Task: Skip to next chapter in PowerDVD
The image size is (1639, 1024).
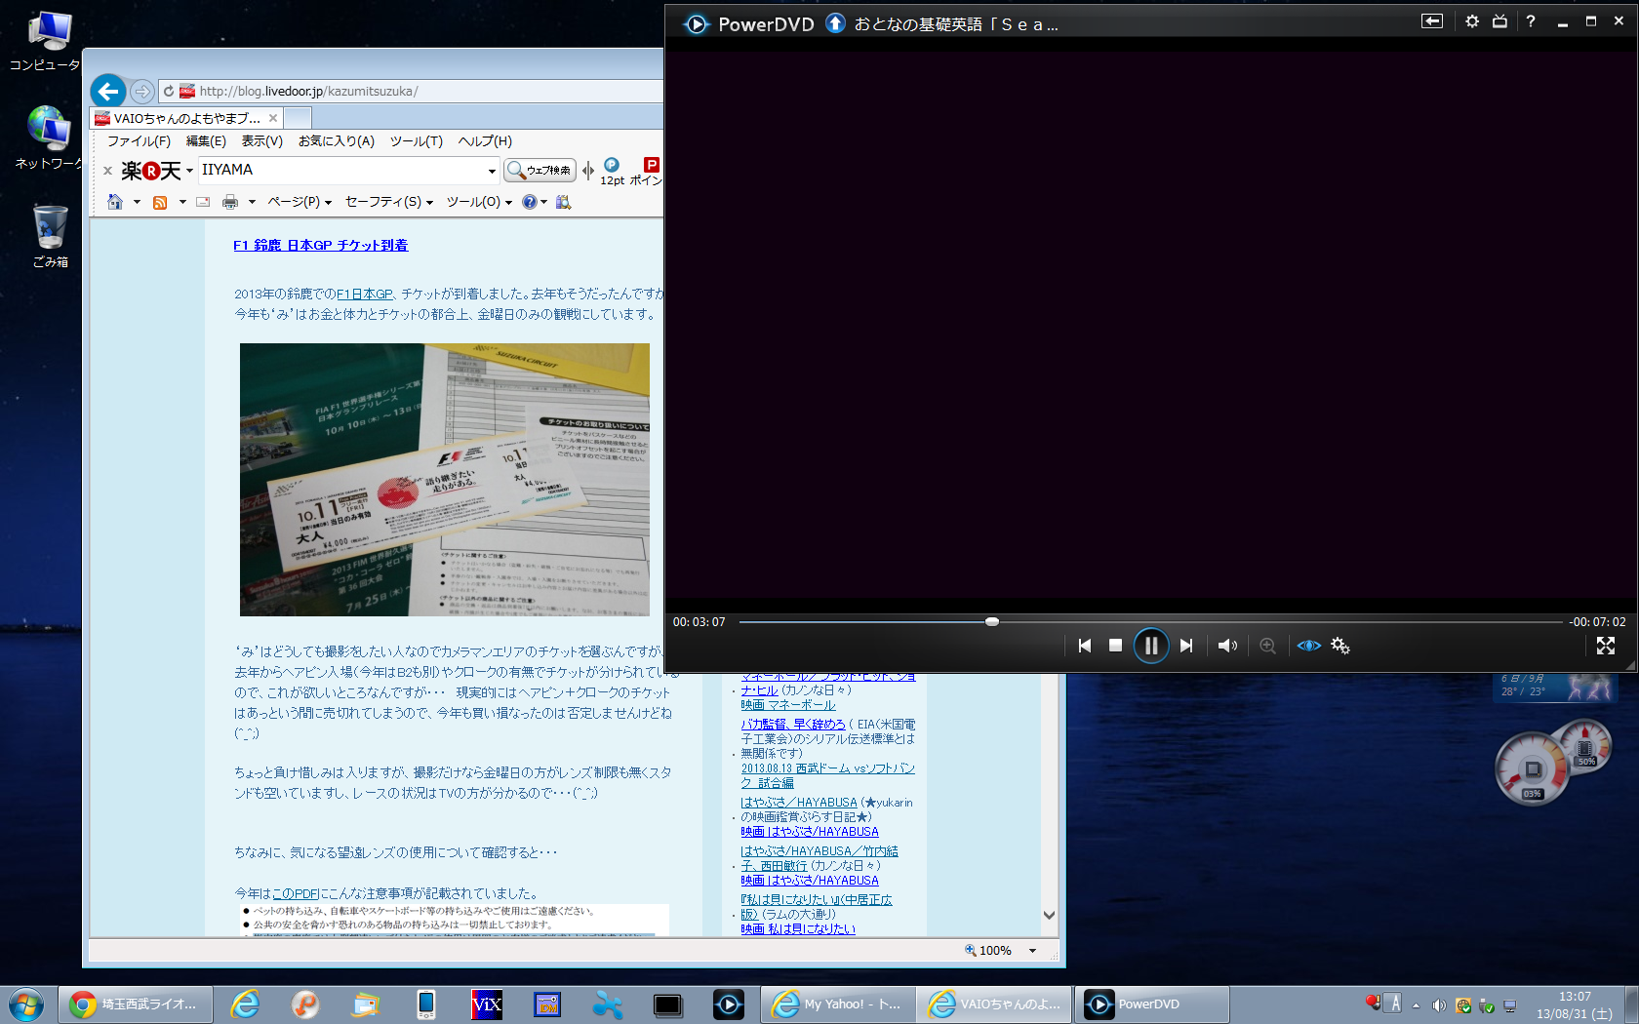Action: [x=1185, y=646]
